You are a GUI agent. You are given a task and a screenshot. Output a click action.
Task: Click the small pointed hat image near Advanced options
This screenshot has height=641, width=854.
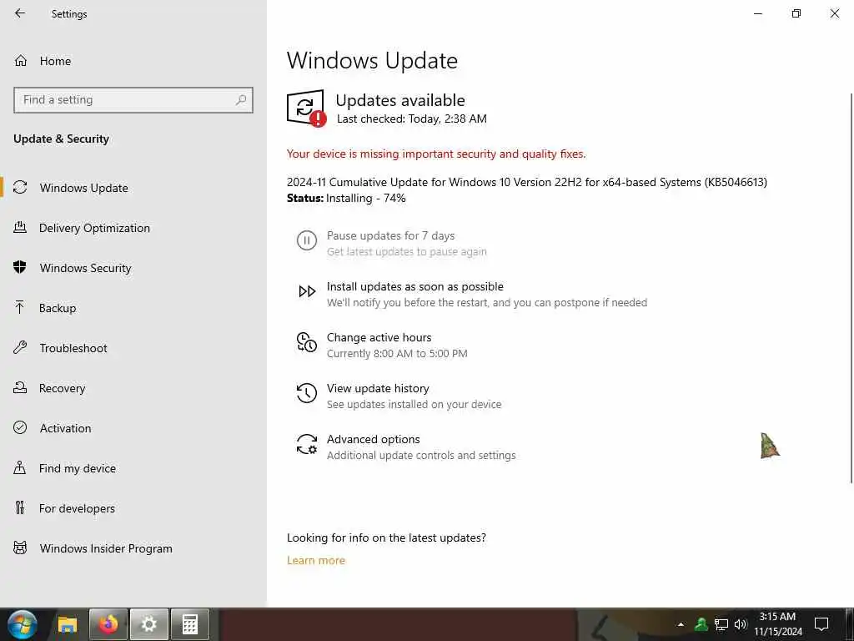pos(770,446)
